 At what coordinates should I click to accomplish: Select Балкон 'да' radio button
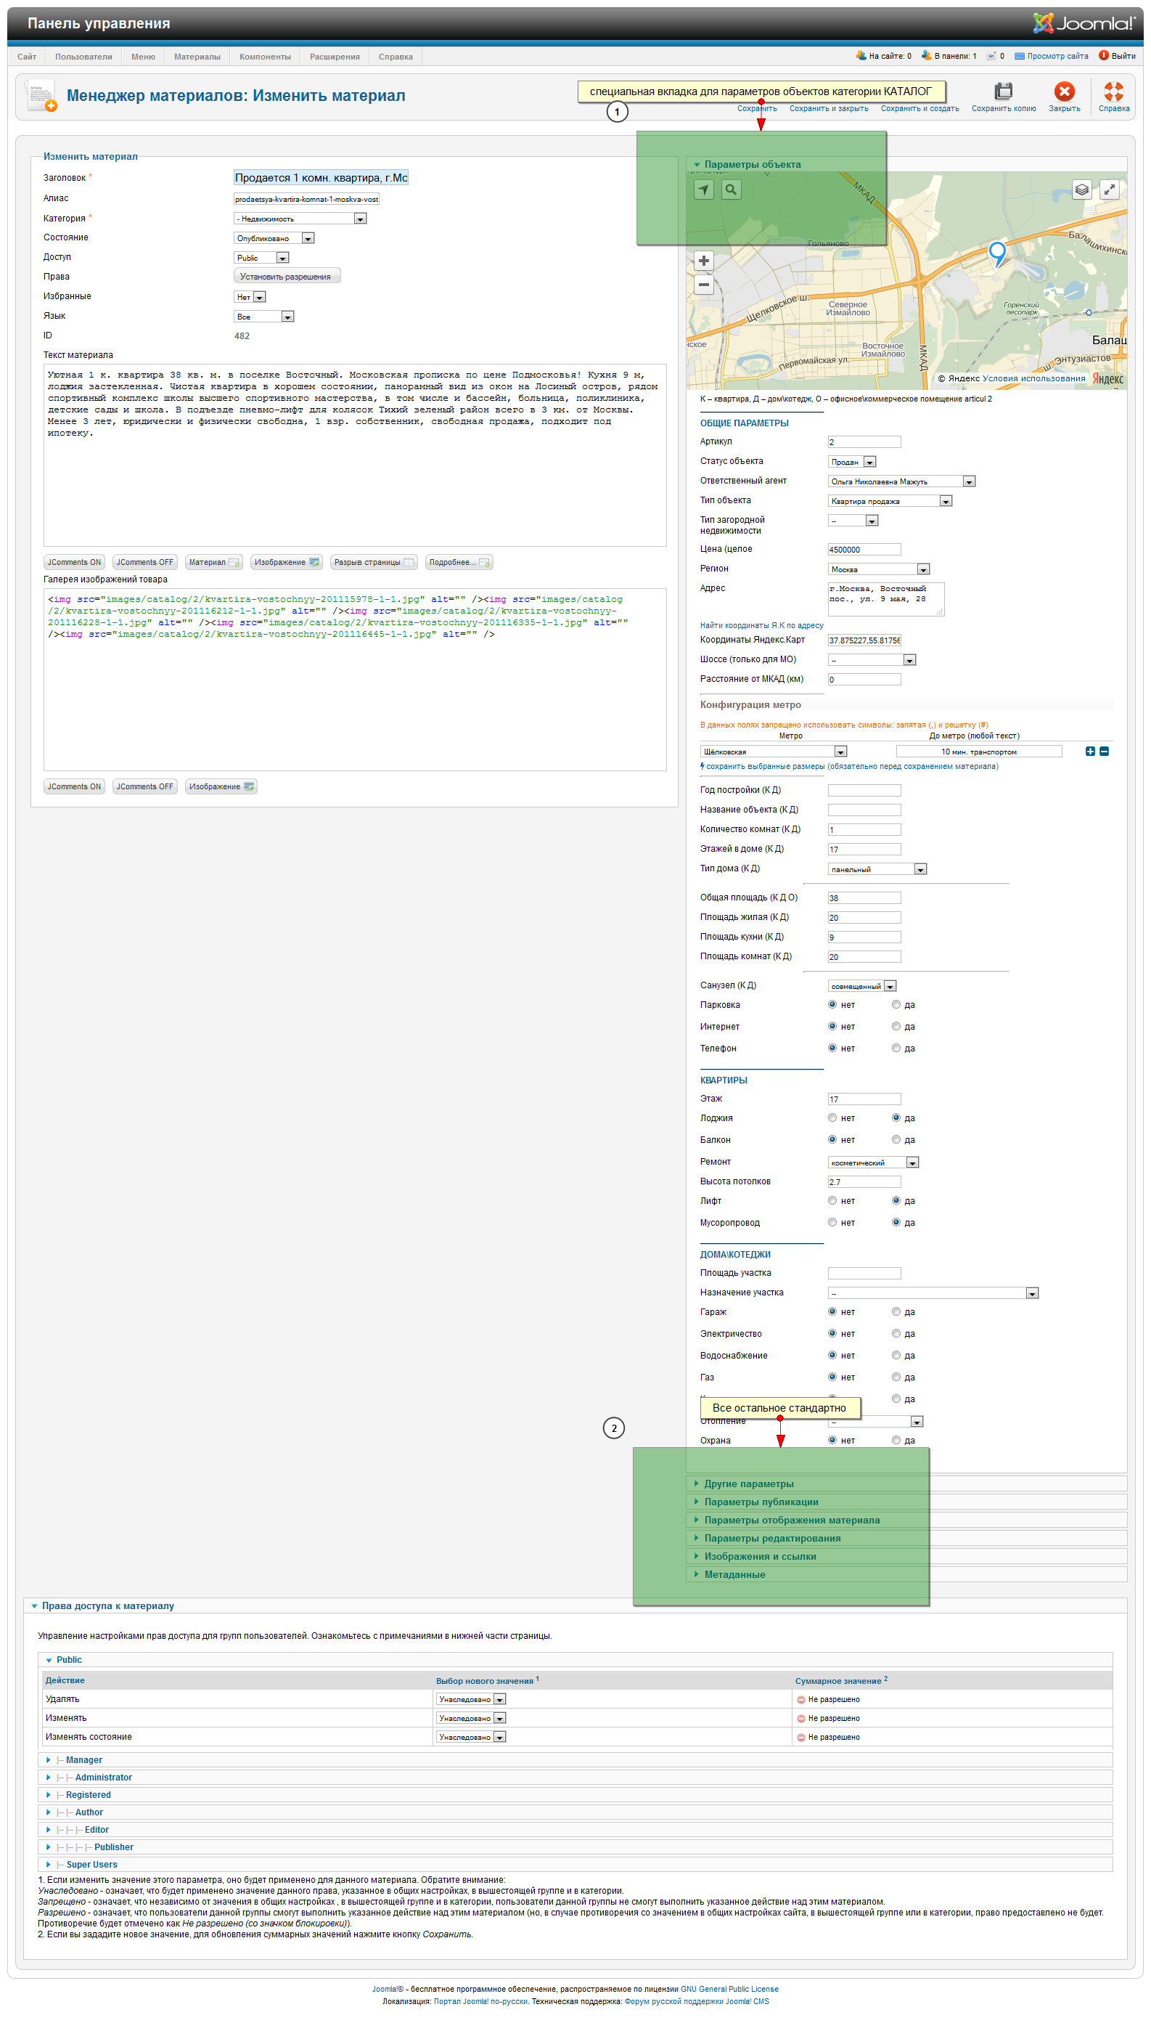(x=896, y=1139)
